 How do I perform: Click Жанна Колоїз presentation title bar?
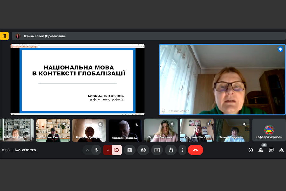(x=149, y=36)
